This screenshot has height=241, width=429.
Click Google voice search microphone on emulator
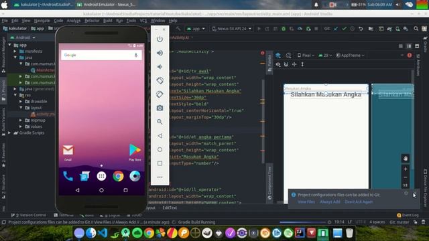[x=136, y=55]
